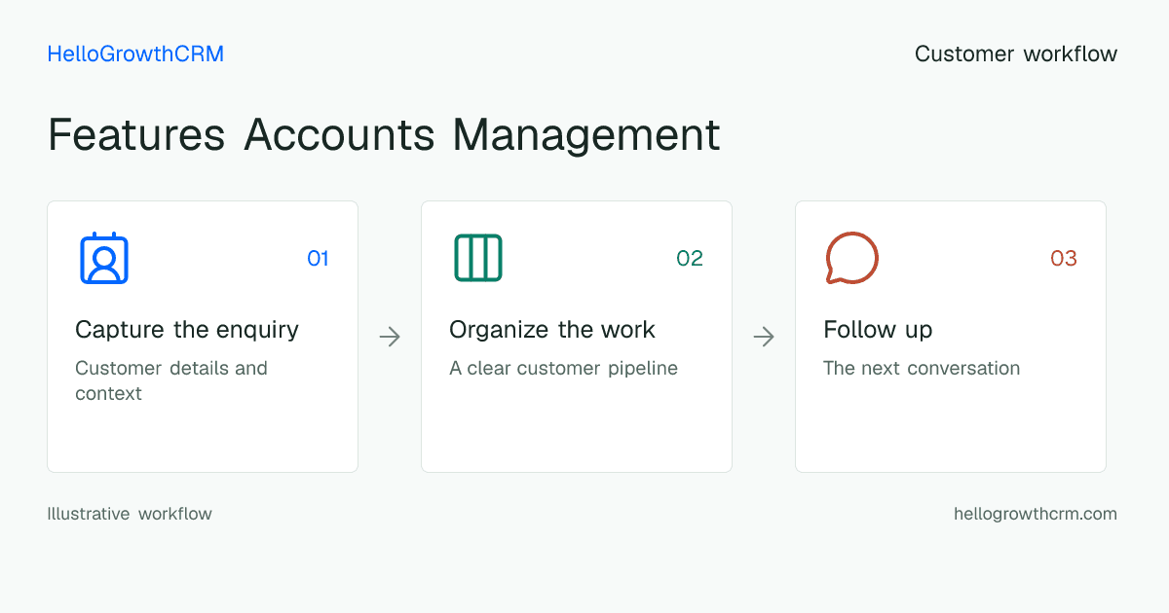The image size is (1169, 613).
Task: Click the contact card icon in card 01
Action: tap(104, 258)
